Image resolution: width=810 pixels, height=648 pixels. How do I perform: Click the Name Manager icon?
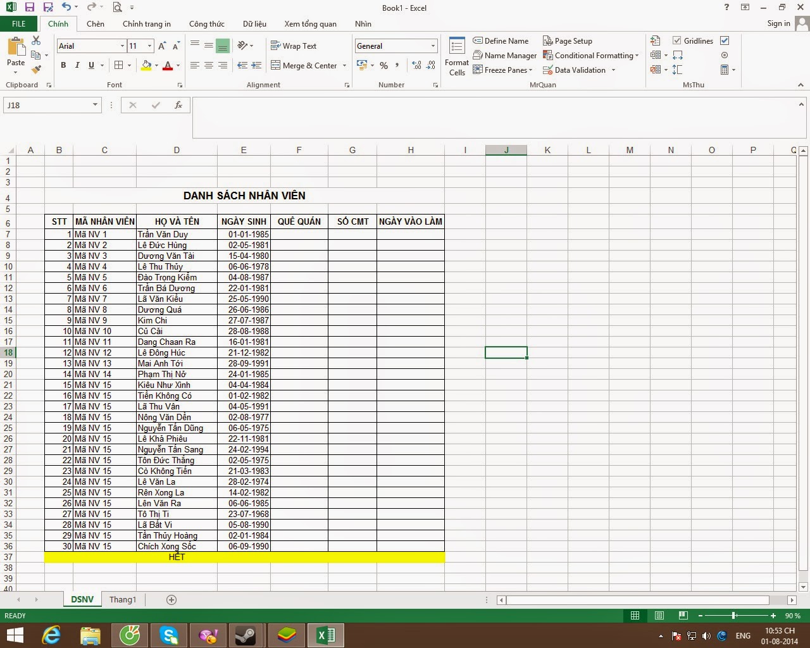505,55
